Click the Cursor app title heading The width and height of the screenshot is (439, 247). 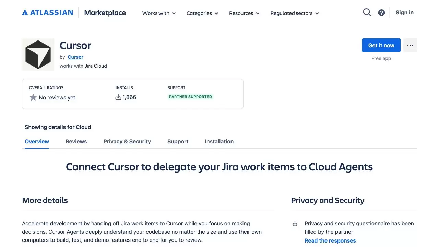point(75,45)
